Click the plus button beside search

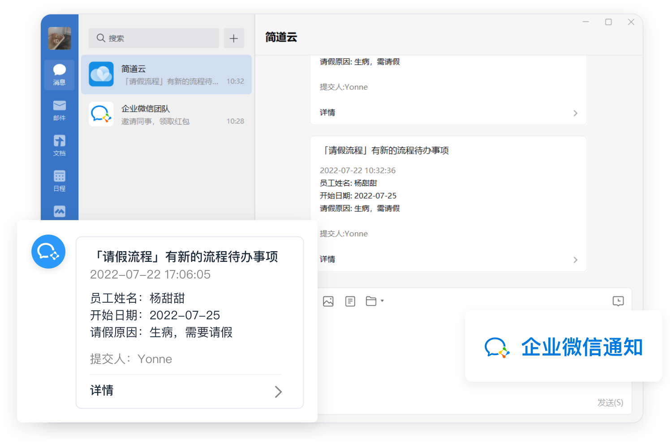[x=233, y=38]
